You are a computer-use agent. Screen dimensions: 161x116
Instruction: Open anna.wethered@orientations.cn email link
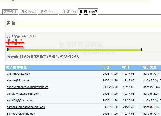pyautogui.click(x=28, y=87)
